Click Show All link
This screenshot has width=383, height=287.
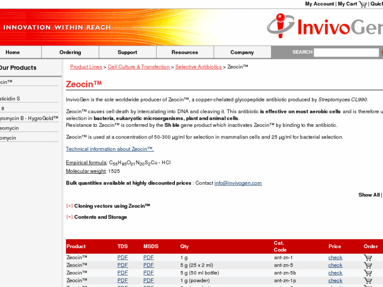coord(369,195)
